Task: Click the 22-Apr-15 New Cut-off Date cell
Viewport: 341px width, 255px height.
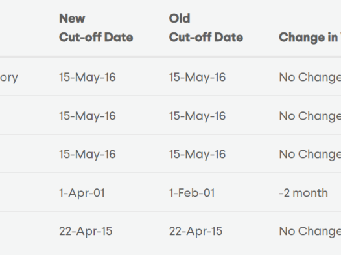Action: [86, 231]
